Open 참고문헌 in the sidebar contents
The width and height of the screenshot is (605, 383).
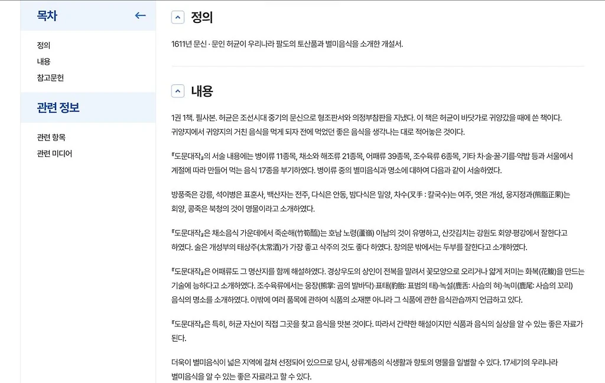pos(50,78)
